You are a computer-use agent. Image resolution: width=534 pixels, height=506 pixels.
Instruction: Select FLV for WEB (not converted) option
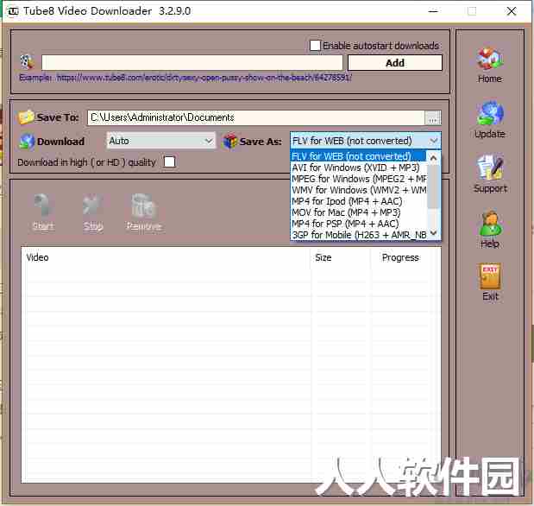pos(358,156)
